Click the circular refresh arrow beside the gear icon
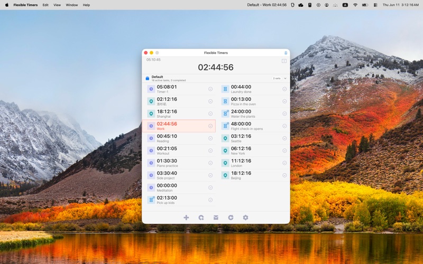 pos(231,218)
